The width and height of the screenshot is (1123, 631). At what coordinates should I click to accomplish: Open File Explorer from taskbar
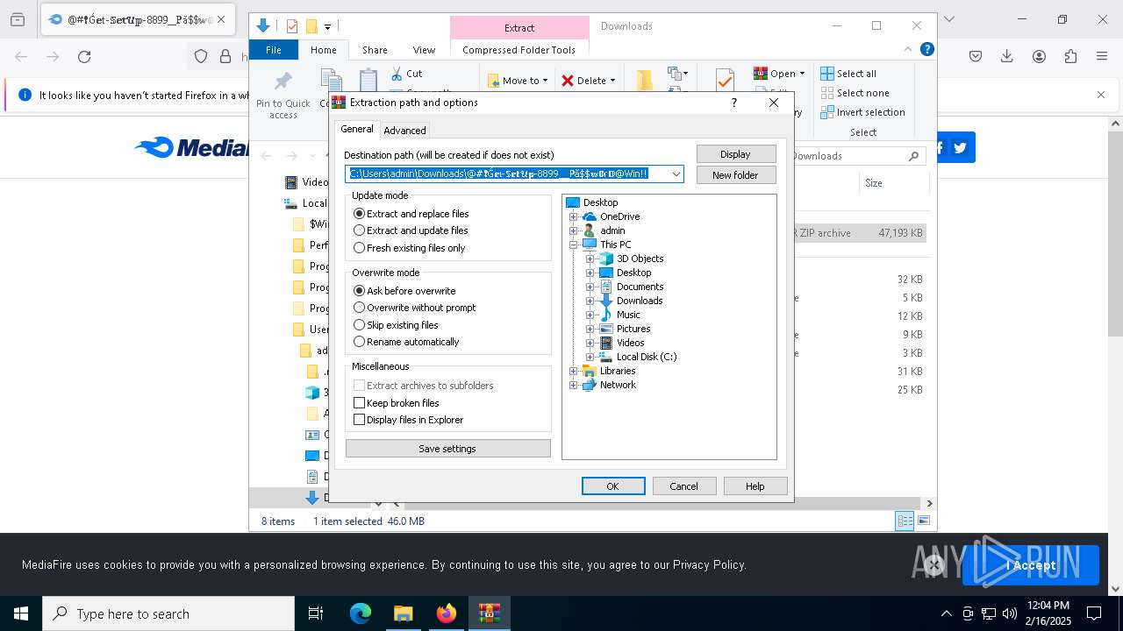404,613
